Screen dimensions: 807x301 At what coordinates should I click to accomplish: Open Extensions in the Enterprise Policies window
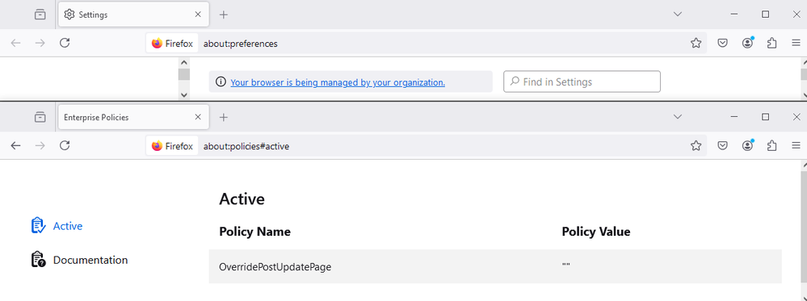tap(771, 146)
